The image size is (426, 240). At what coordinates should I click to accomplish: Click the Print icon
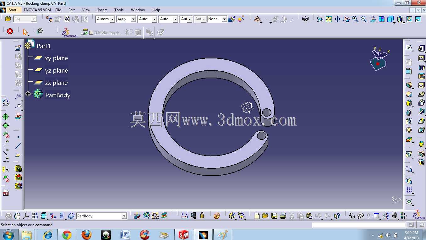click(x=283, y=216)
